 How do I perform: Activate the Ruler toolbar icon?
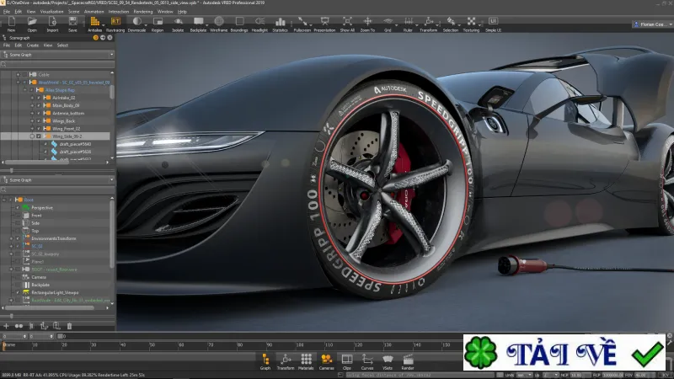click(408, 24)
